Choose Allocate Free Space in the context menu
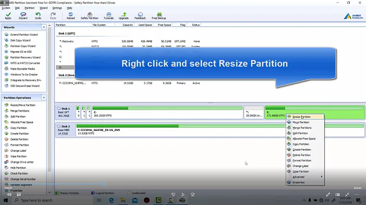366x205 pixels. (305, 139)
